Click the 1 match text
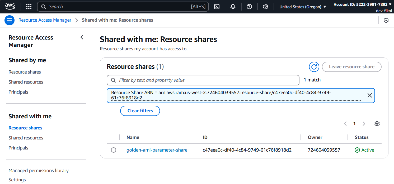394x184 pixels. (x=312, y=80)
